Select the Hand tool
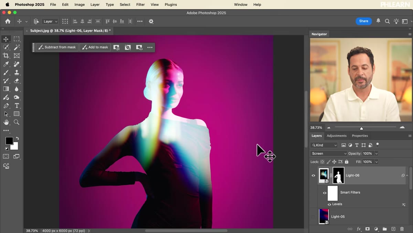The image size is (413, 233). (x=6, y=122)
